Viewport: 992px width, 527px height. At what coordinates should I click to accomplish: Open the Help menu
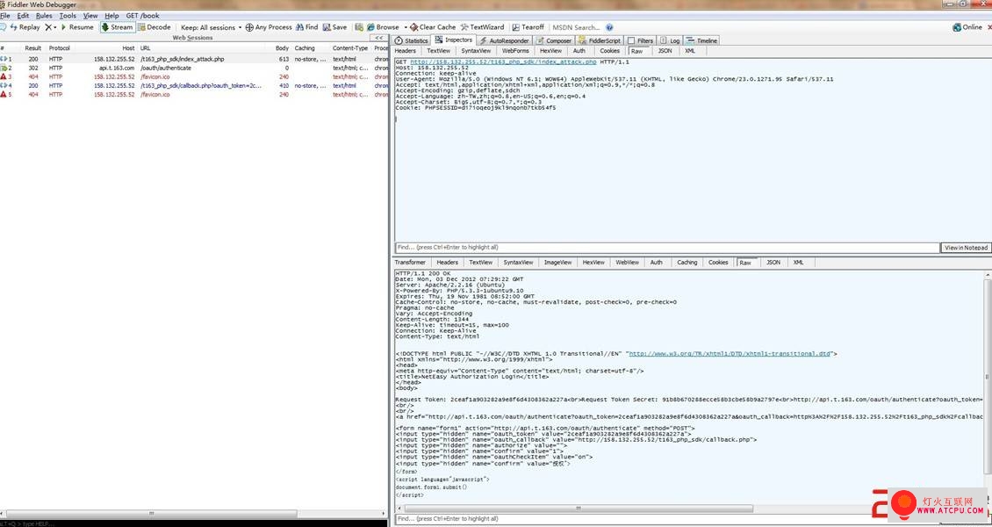111,15
